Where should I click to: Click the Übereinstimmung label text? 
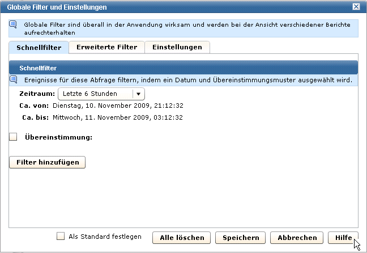[58, 137]
